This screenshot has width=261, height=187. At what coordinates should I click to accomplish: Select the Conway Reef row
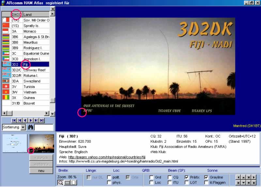[x=26, y=70]
